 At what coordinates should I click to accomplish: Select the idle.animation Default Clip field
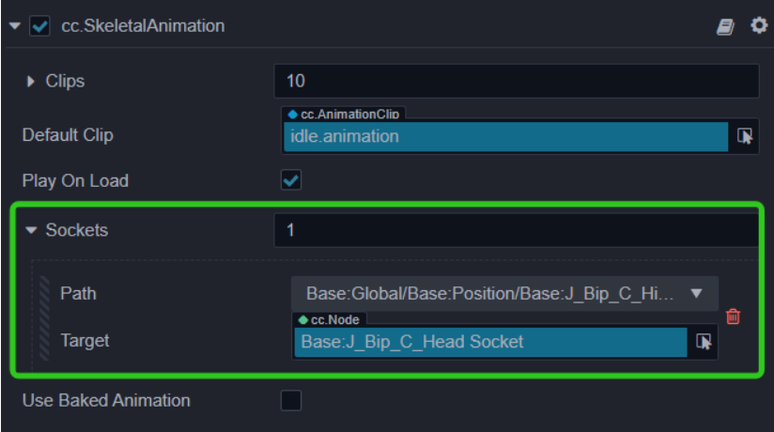504,136
